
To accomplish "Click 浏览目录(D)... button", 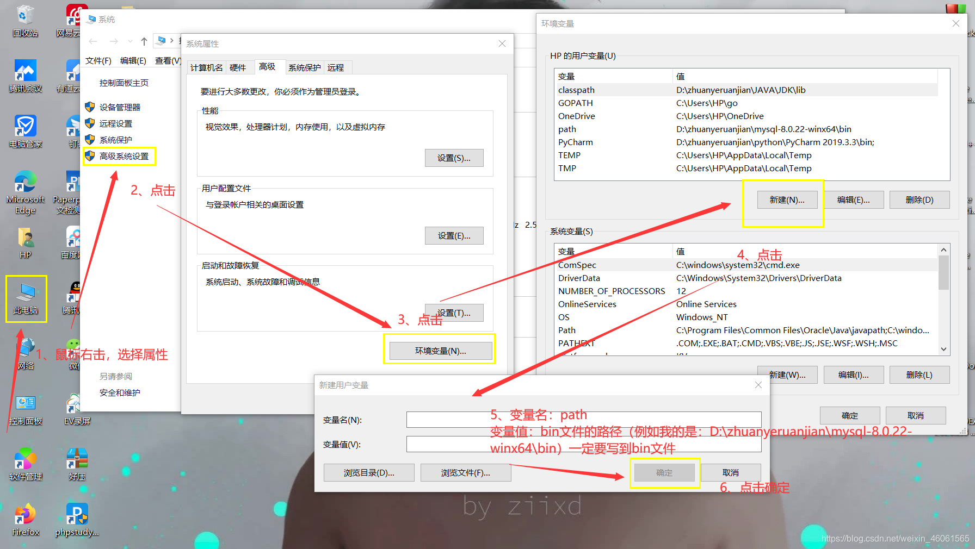I will (369, 472).
